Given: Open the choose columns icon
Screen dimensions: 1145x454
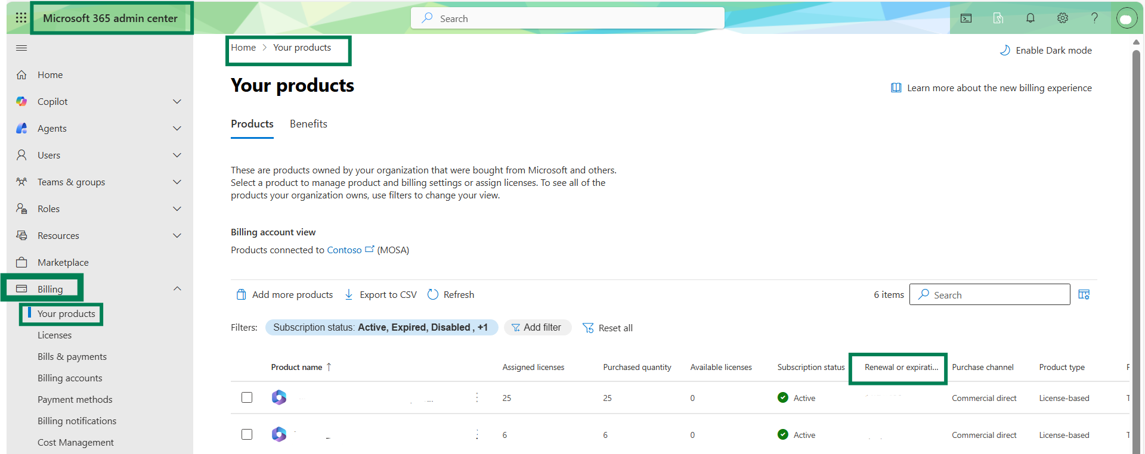Looking at the screenshot, I should click(1084, 294).
